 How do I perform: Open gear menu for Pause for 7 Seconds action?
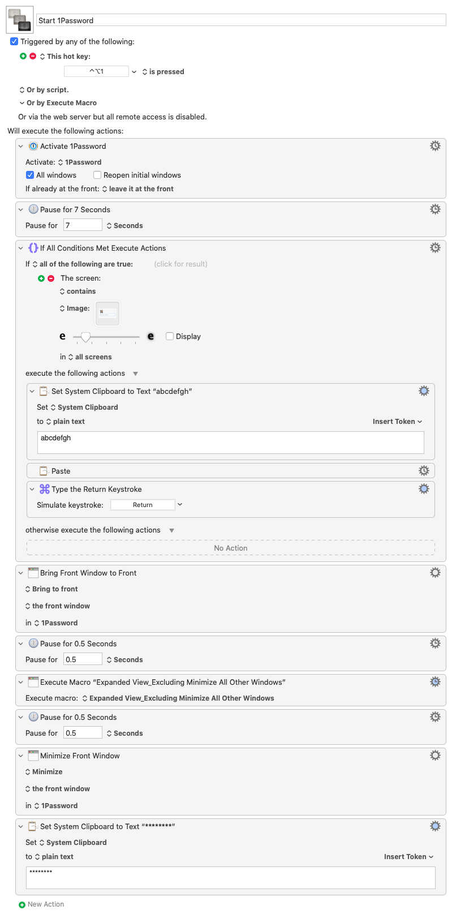(x=435, y=209)
